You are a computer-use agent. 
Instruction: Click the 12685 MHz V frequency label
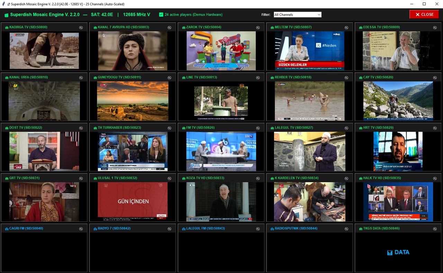coord(137,15)
